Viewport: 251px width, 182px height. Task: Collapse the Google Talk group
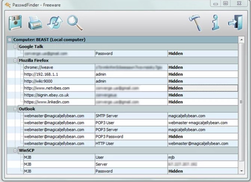[x=15, y=47]
